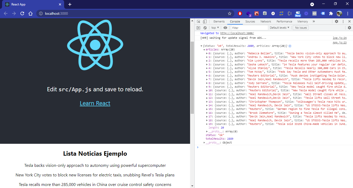
Task: Expand article 16 by Brook Zimmatore
Action: [x=207, y=113]
